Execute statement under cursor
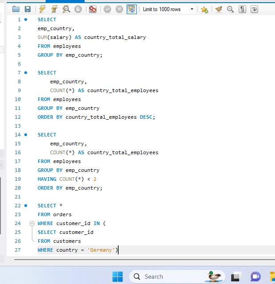The image size is (275, 284). click(54, 9)
